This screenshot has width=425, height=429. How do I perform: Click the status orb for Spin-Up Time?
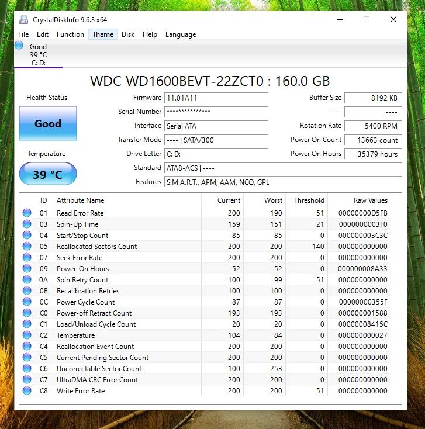[27, 224]
